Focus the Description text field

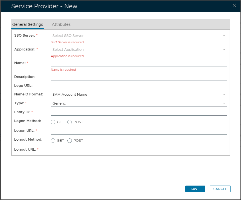click(x=139, y=77)
